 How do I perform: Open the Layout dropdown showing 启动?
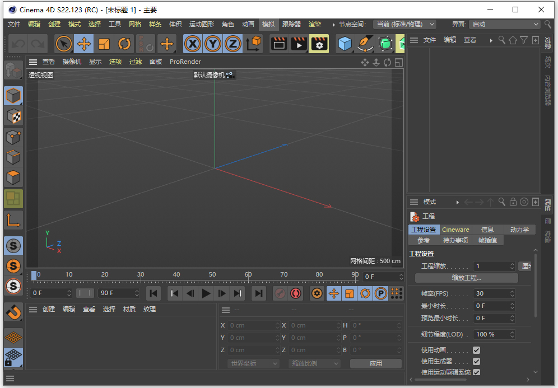point(504,24)
